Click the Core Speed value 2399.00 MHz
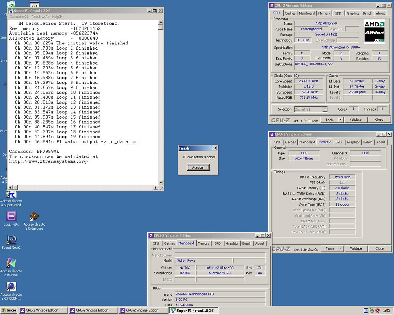This screenshot has width=394, height=315. (x=309, y=81)
